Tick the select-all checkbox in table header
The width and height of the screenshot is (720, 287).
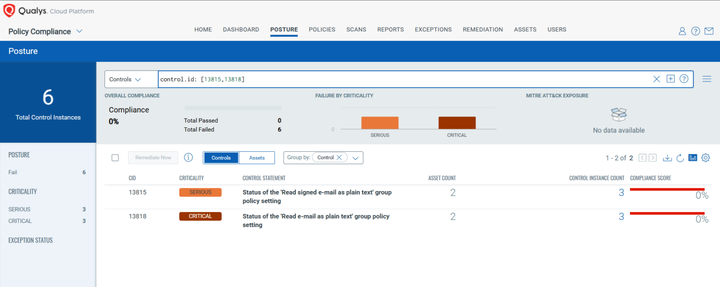115,158
